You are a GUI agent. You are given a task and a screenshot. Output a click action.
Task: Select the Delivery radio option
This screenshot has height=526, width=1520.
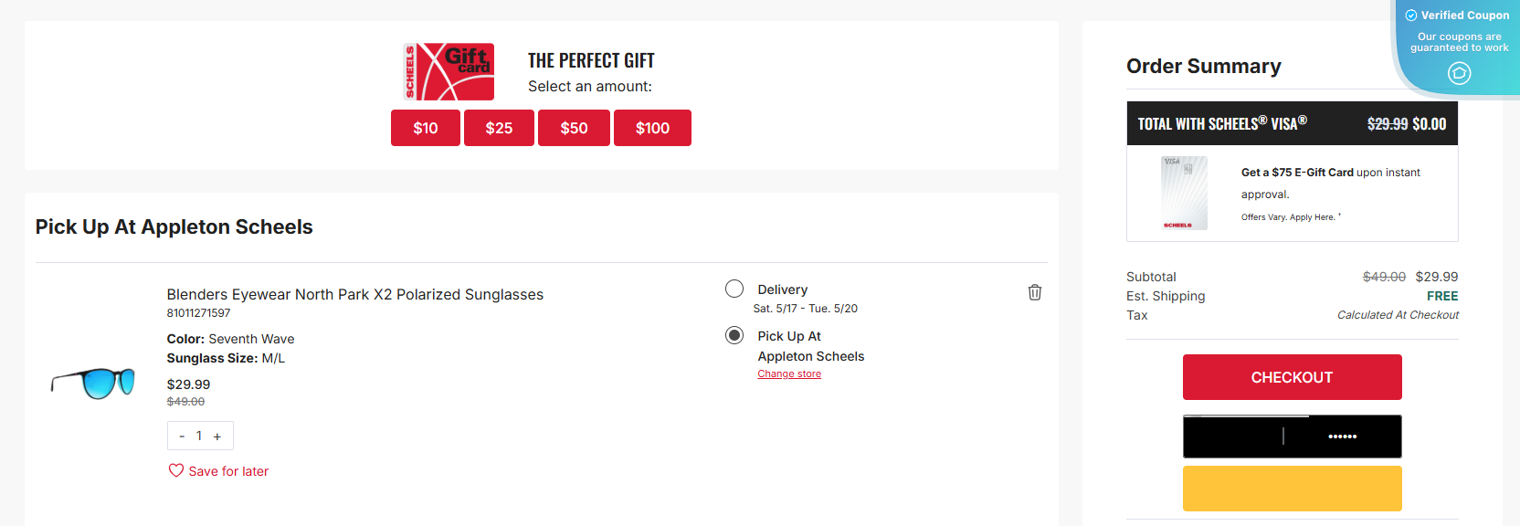[734, 289]
